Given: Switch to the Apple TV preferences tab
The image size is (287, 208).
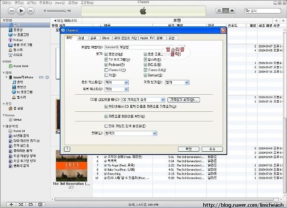Looking at the screenshot, I should tap(147, 38).
